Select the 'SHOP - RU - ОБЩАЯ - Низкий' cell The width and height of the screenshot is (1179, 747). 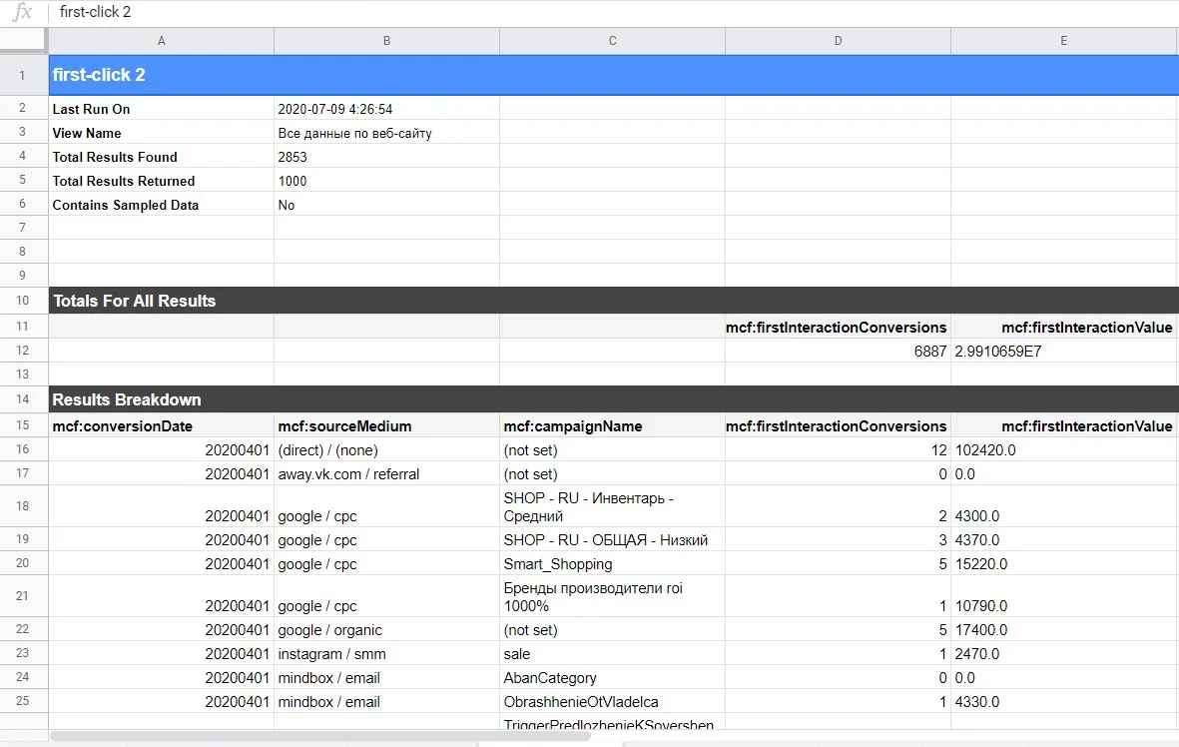(612, 539)
